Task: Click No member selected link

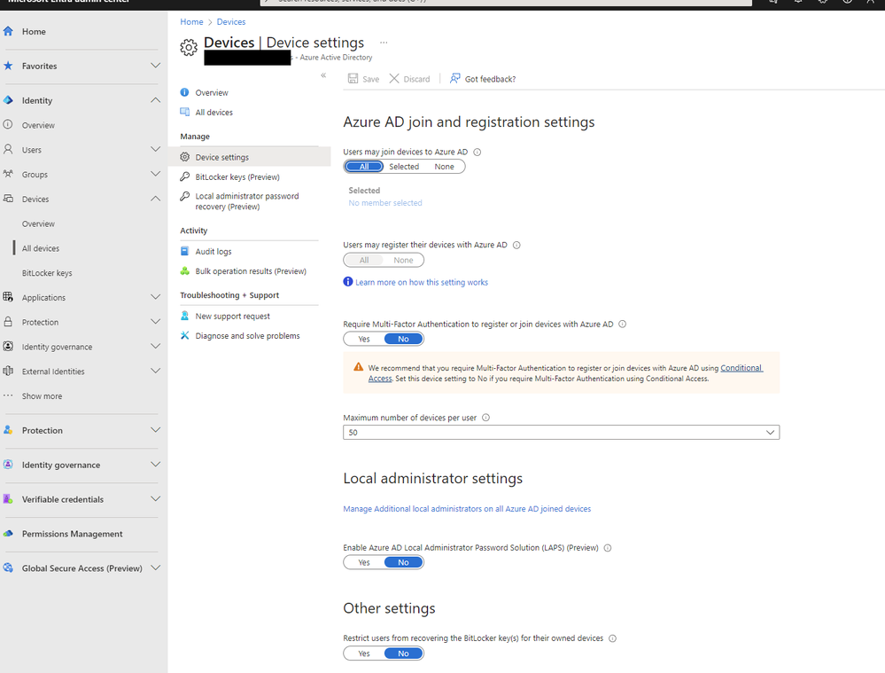Action: pos(385,203)
